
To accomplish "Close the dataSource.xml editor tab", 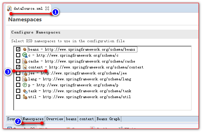I will coord(47,8).
